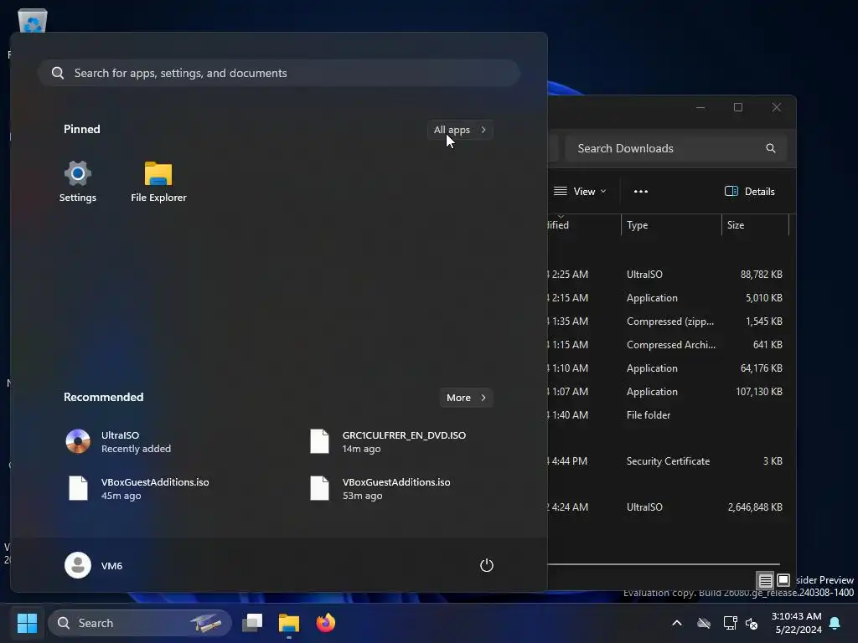This screenshot has height=643, width=858.
Task: Click the horizontal scrollbar in Explorer
Action: pos(664,563)
